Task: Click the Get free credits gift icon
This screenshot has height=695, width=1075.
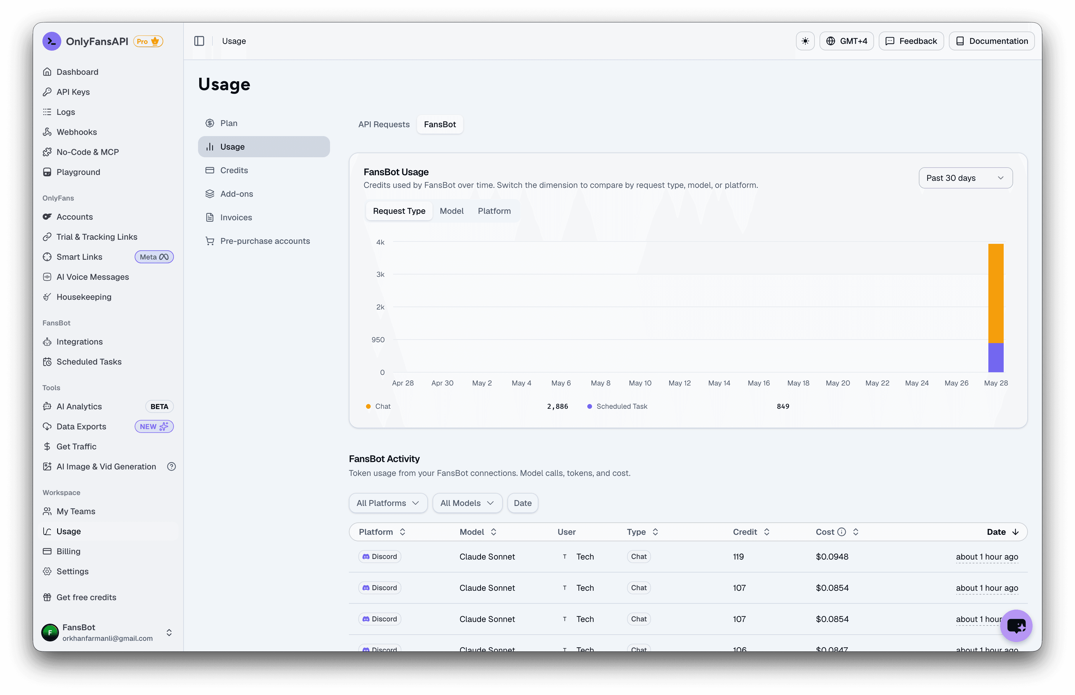Action: tap(47, 597)
